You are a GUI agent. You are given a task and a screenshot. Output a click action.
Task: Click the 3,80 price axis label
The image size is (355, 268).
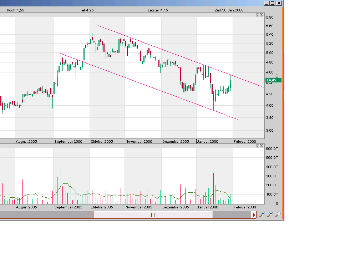coord(270,117)
